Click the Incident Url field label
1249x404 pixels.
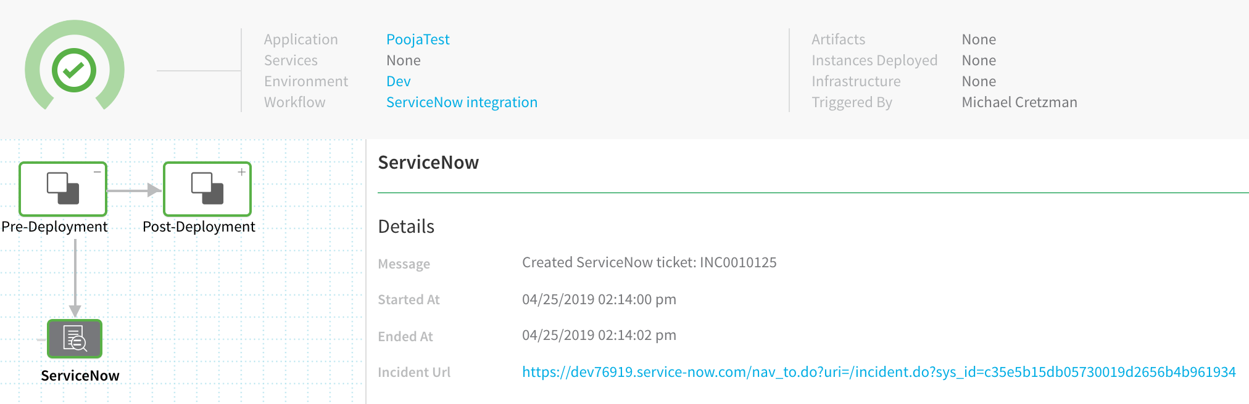[x=414, y=372]
